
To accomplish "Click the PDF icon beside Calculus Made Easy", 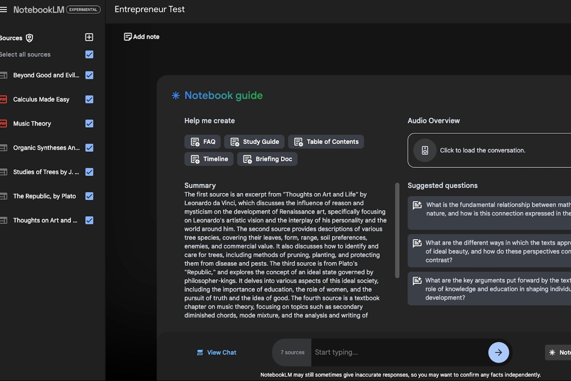I will point(3,99).
